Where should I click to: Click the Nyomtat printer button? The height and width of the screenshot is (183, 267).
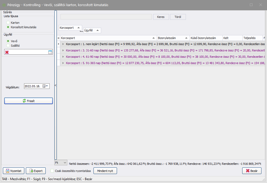(14, 171)
